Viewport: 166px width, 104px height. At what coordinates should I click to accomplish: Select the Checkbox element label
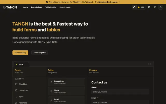coord(23,84)
